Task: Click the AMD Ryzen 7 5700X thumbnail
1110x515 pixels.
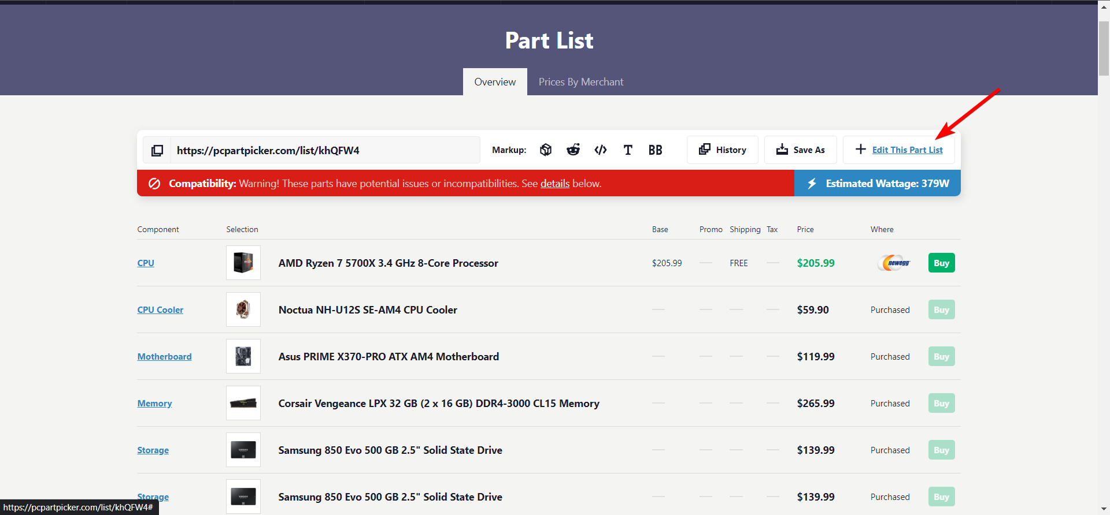Action: click(x=243, y=263)
